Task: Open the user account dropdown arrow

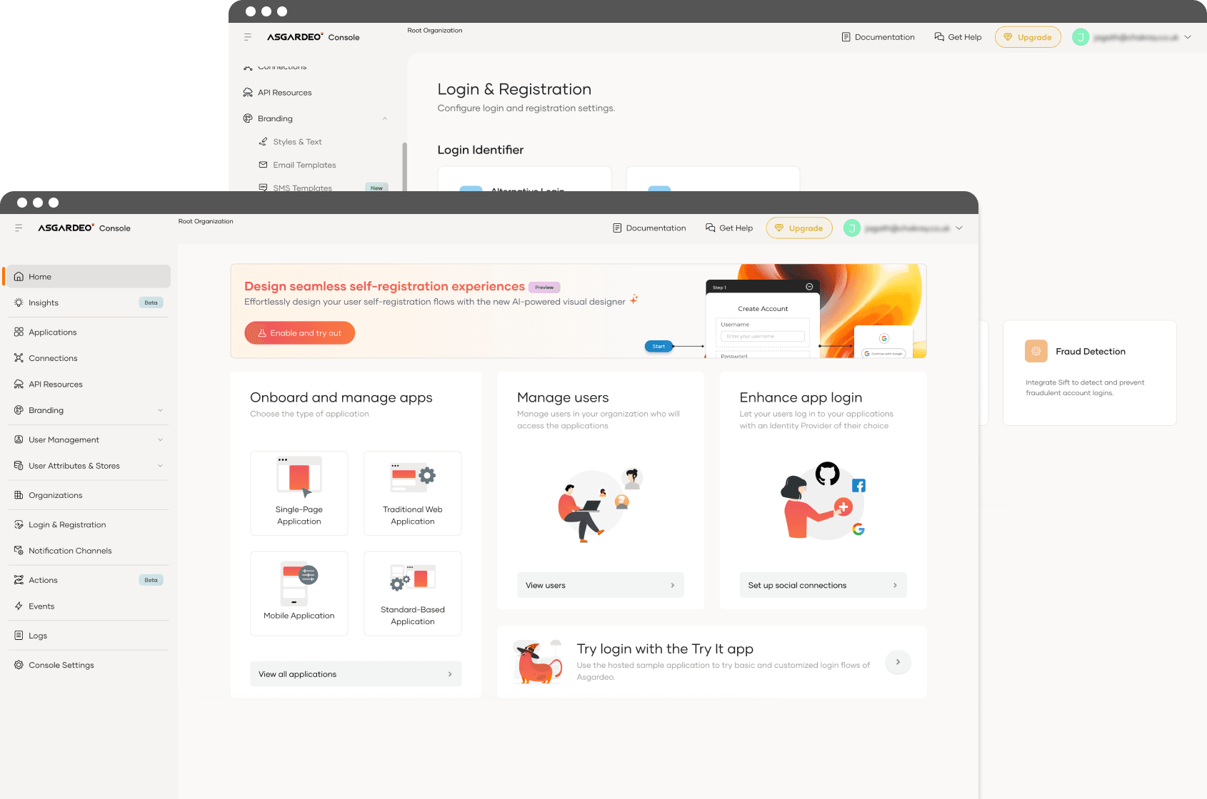Action: pos(959,228)
